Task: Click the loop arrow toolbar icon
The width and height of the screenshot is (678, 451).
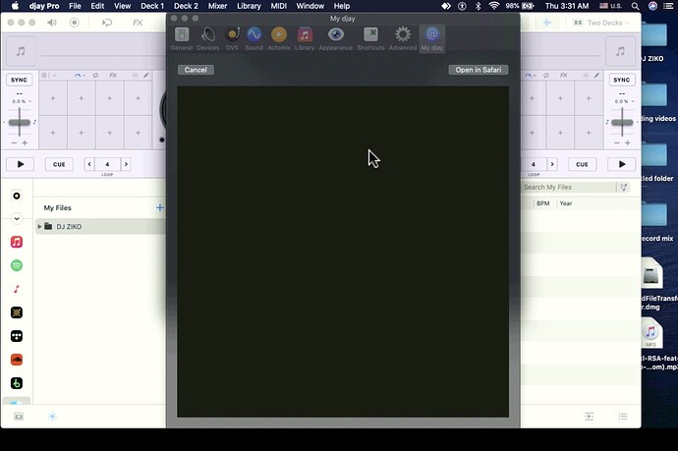Action: pyautogui.click(x=107, y=23)
